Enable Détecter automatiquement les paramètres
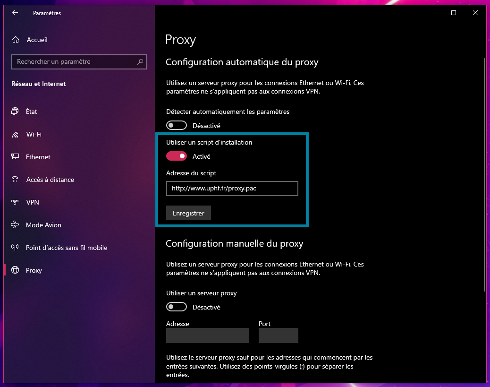Screen dimensions: 490x387 pos(177,125)
